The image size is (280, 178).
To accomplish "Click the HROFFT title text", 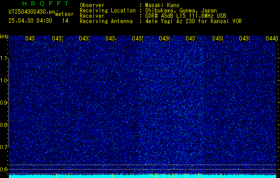I will 46,4.
